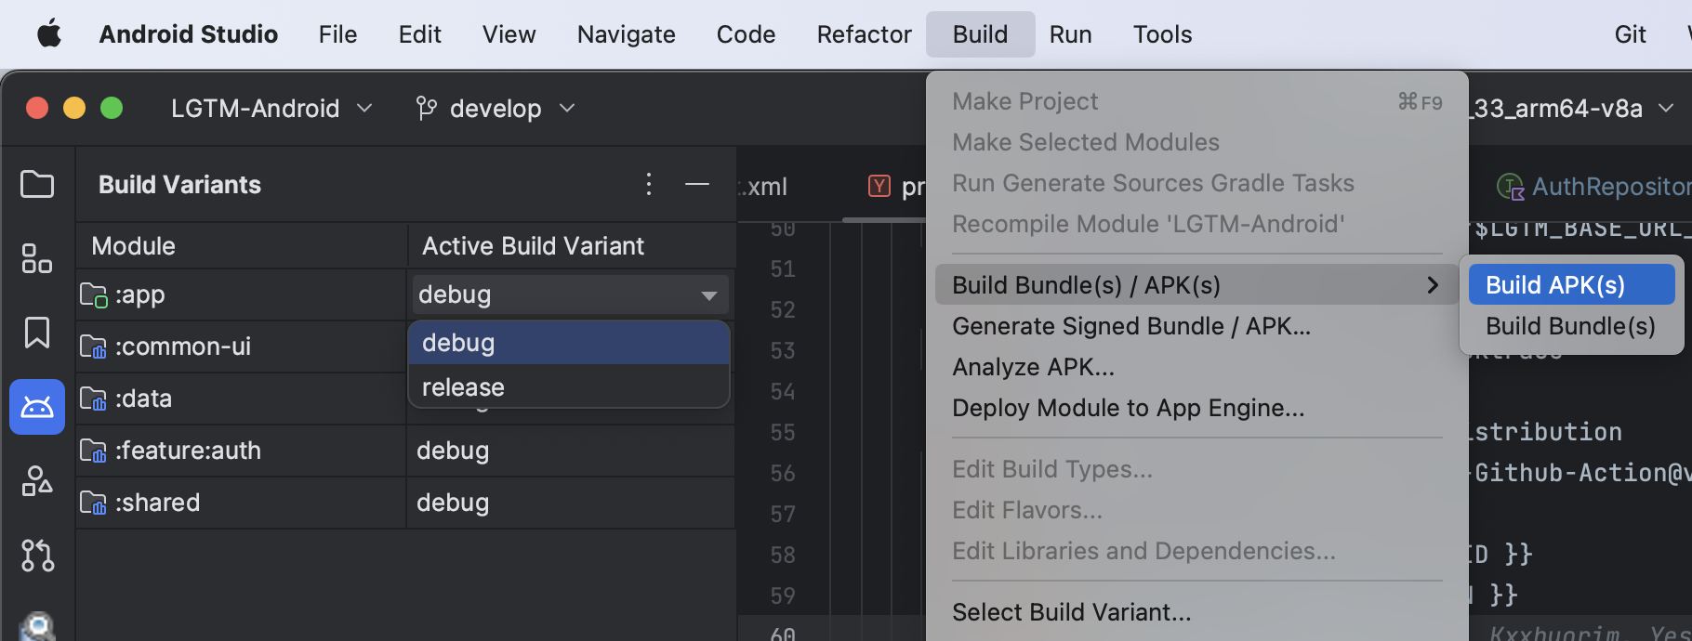Open the Resource Manager shapes icon
The width and height of the screenshot is (1692, 641).
[37, 481]
